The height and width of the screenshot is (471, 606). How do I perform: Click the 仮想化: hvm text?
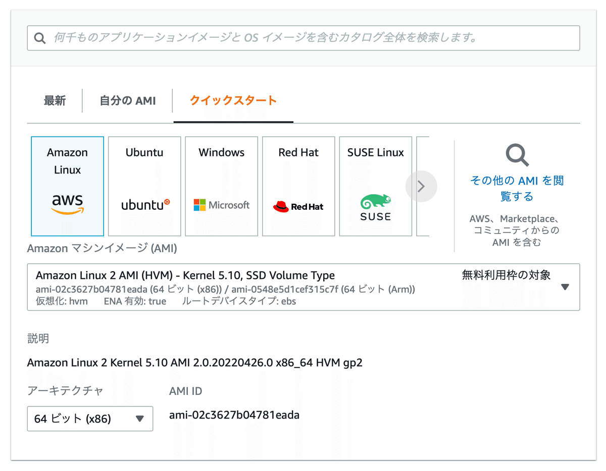click(x=62, y=301)
